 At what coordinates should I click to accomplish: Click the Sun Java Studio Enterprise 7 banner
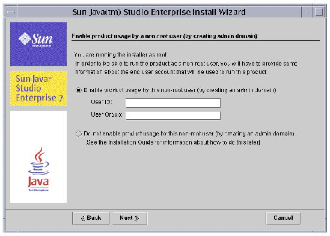(x=38, y=88)
